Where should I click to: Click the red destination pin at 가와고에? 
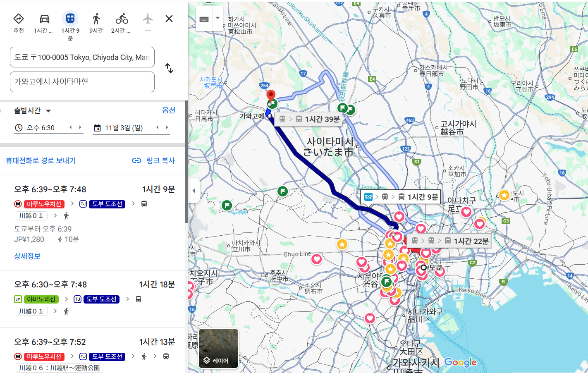[271, 96]
